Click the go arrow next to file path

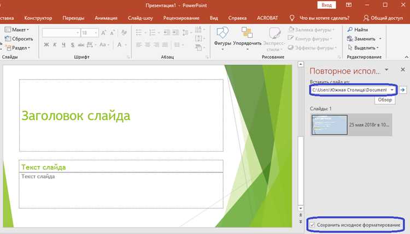pos(403,90)
